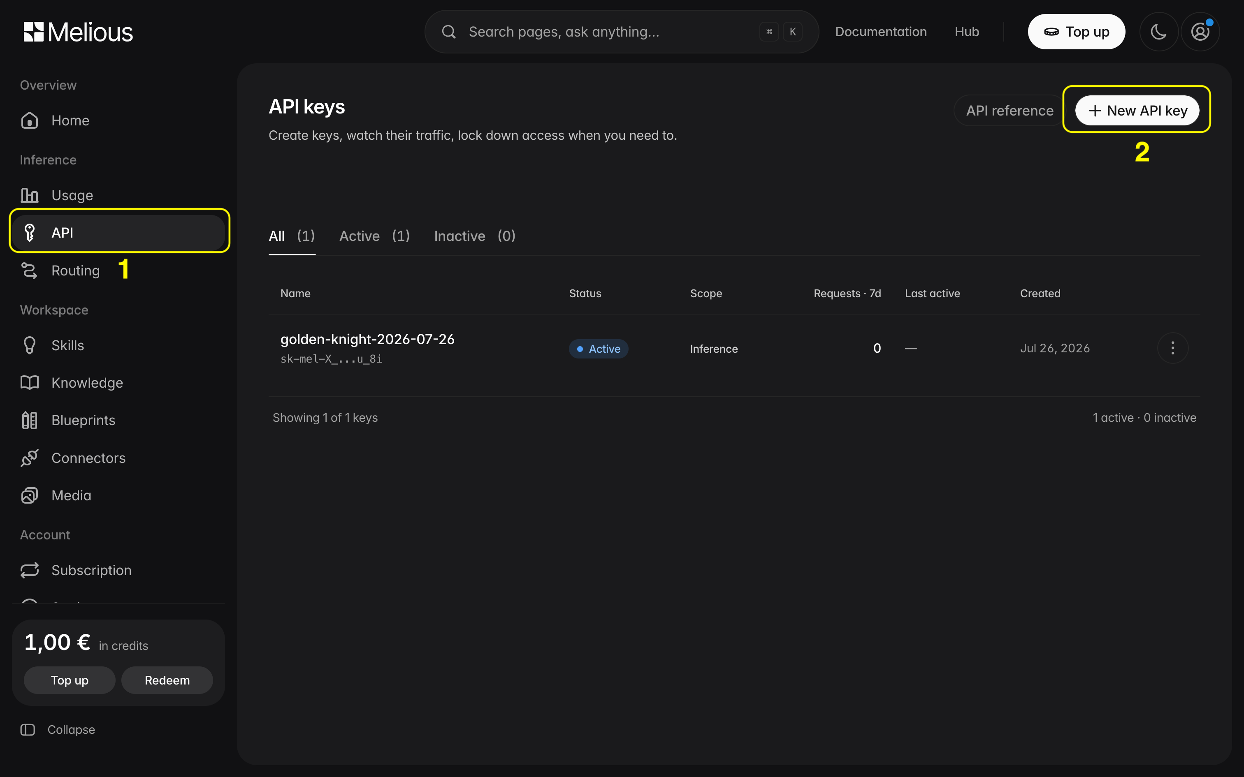Focus the search pages input field

coord(622,32)
